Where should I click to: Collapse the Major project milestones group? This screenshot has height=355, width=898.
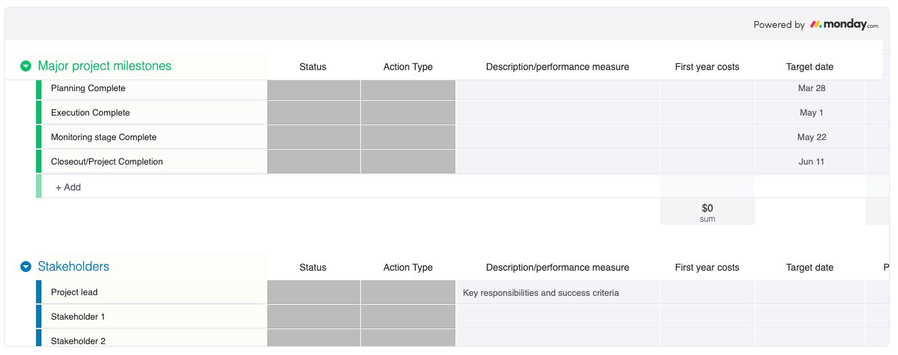[x=26, y=66]
